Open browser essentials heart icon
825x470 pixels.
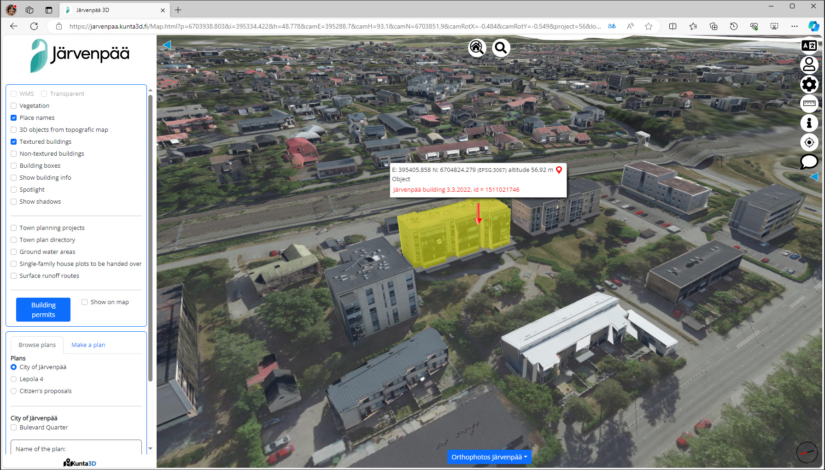(754, 26)
